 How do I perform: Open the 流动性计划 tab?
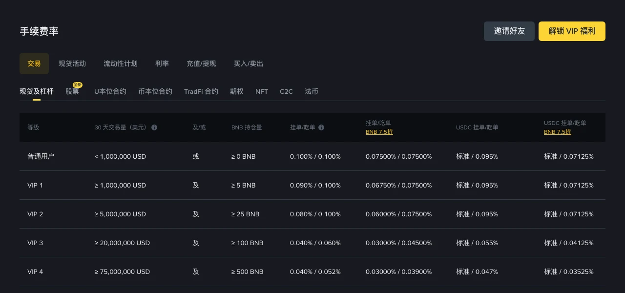(x=121, y=63)
